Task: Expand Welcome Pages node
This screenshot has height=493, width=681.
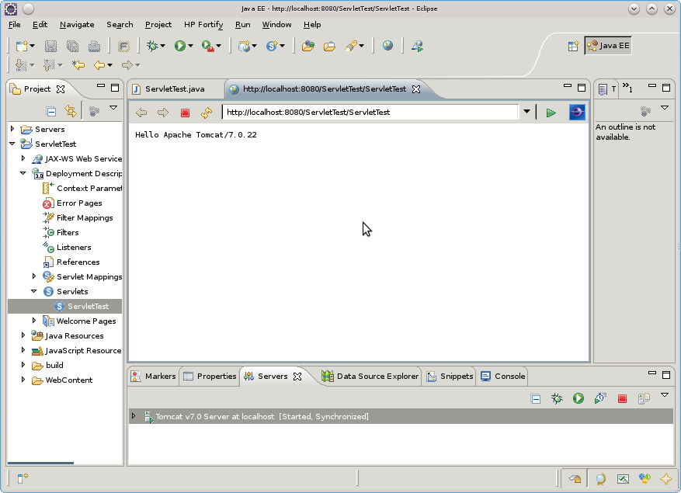Action: pos(34,321)
